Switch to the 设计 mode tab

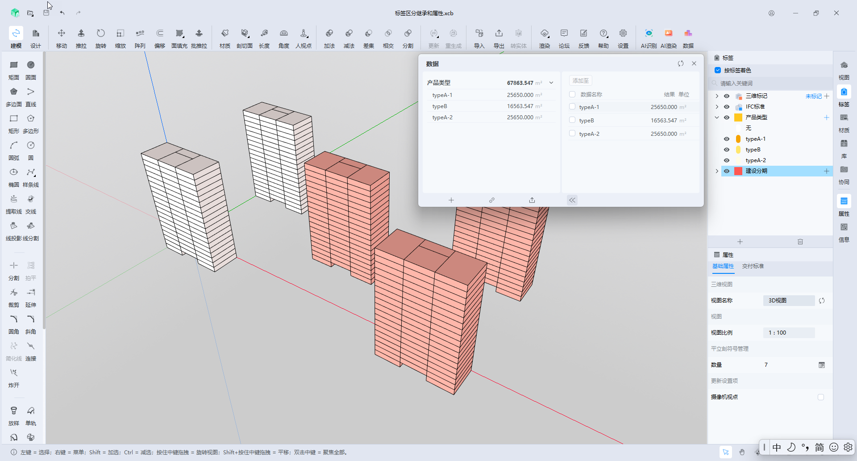click(x=35, y=38)
